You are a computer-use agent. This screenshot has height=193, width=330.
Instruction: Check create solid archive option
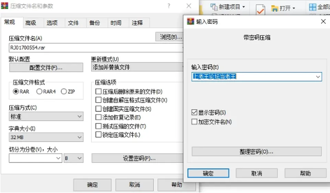pos(98,109)
